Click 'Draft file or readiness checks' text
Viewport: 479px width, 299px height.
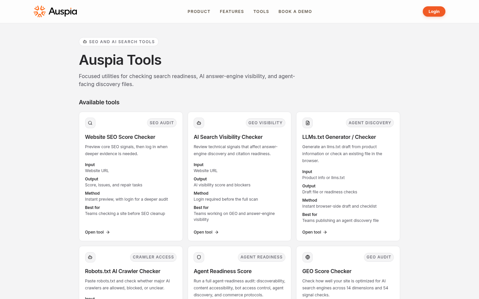(330, 192)
